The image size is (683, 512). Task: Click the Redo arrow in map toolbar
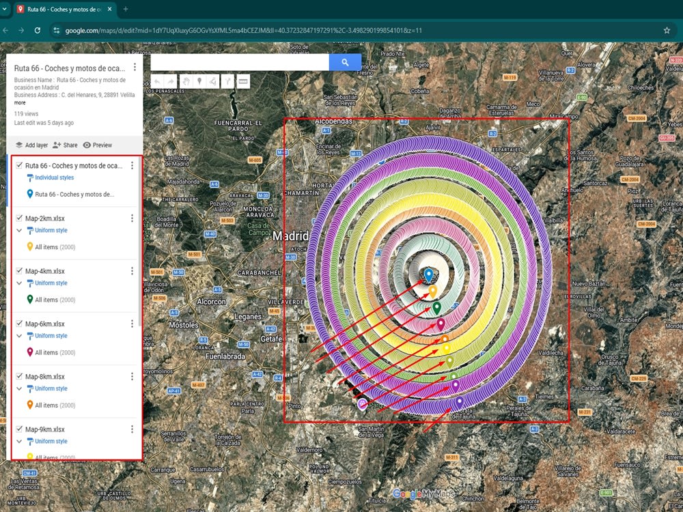[x=171, y=81]
